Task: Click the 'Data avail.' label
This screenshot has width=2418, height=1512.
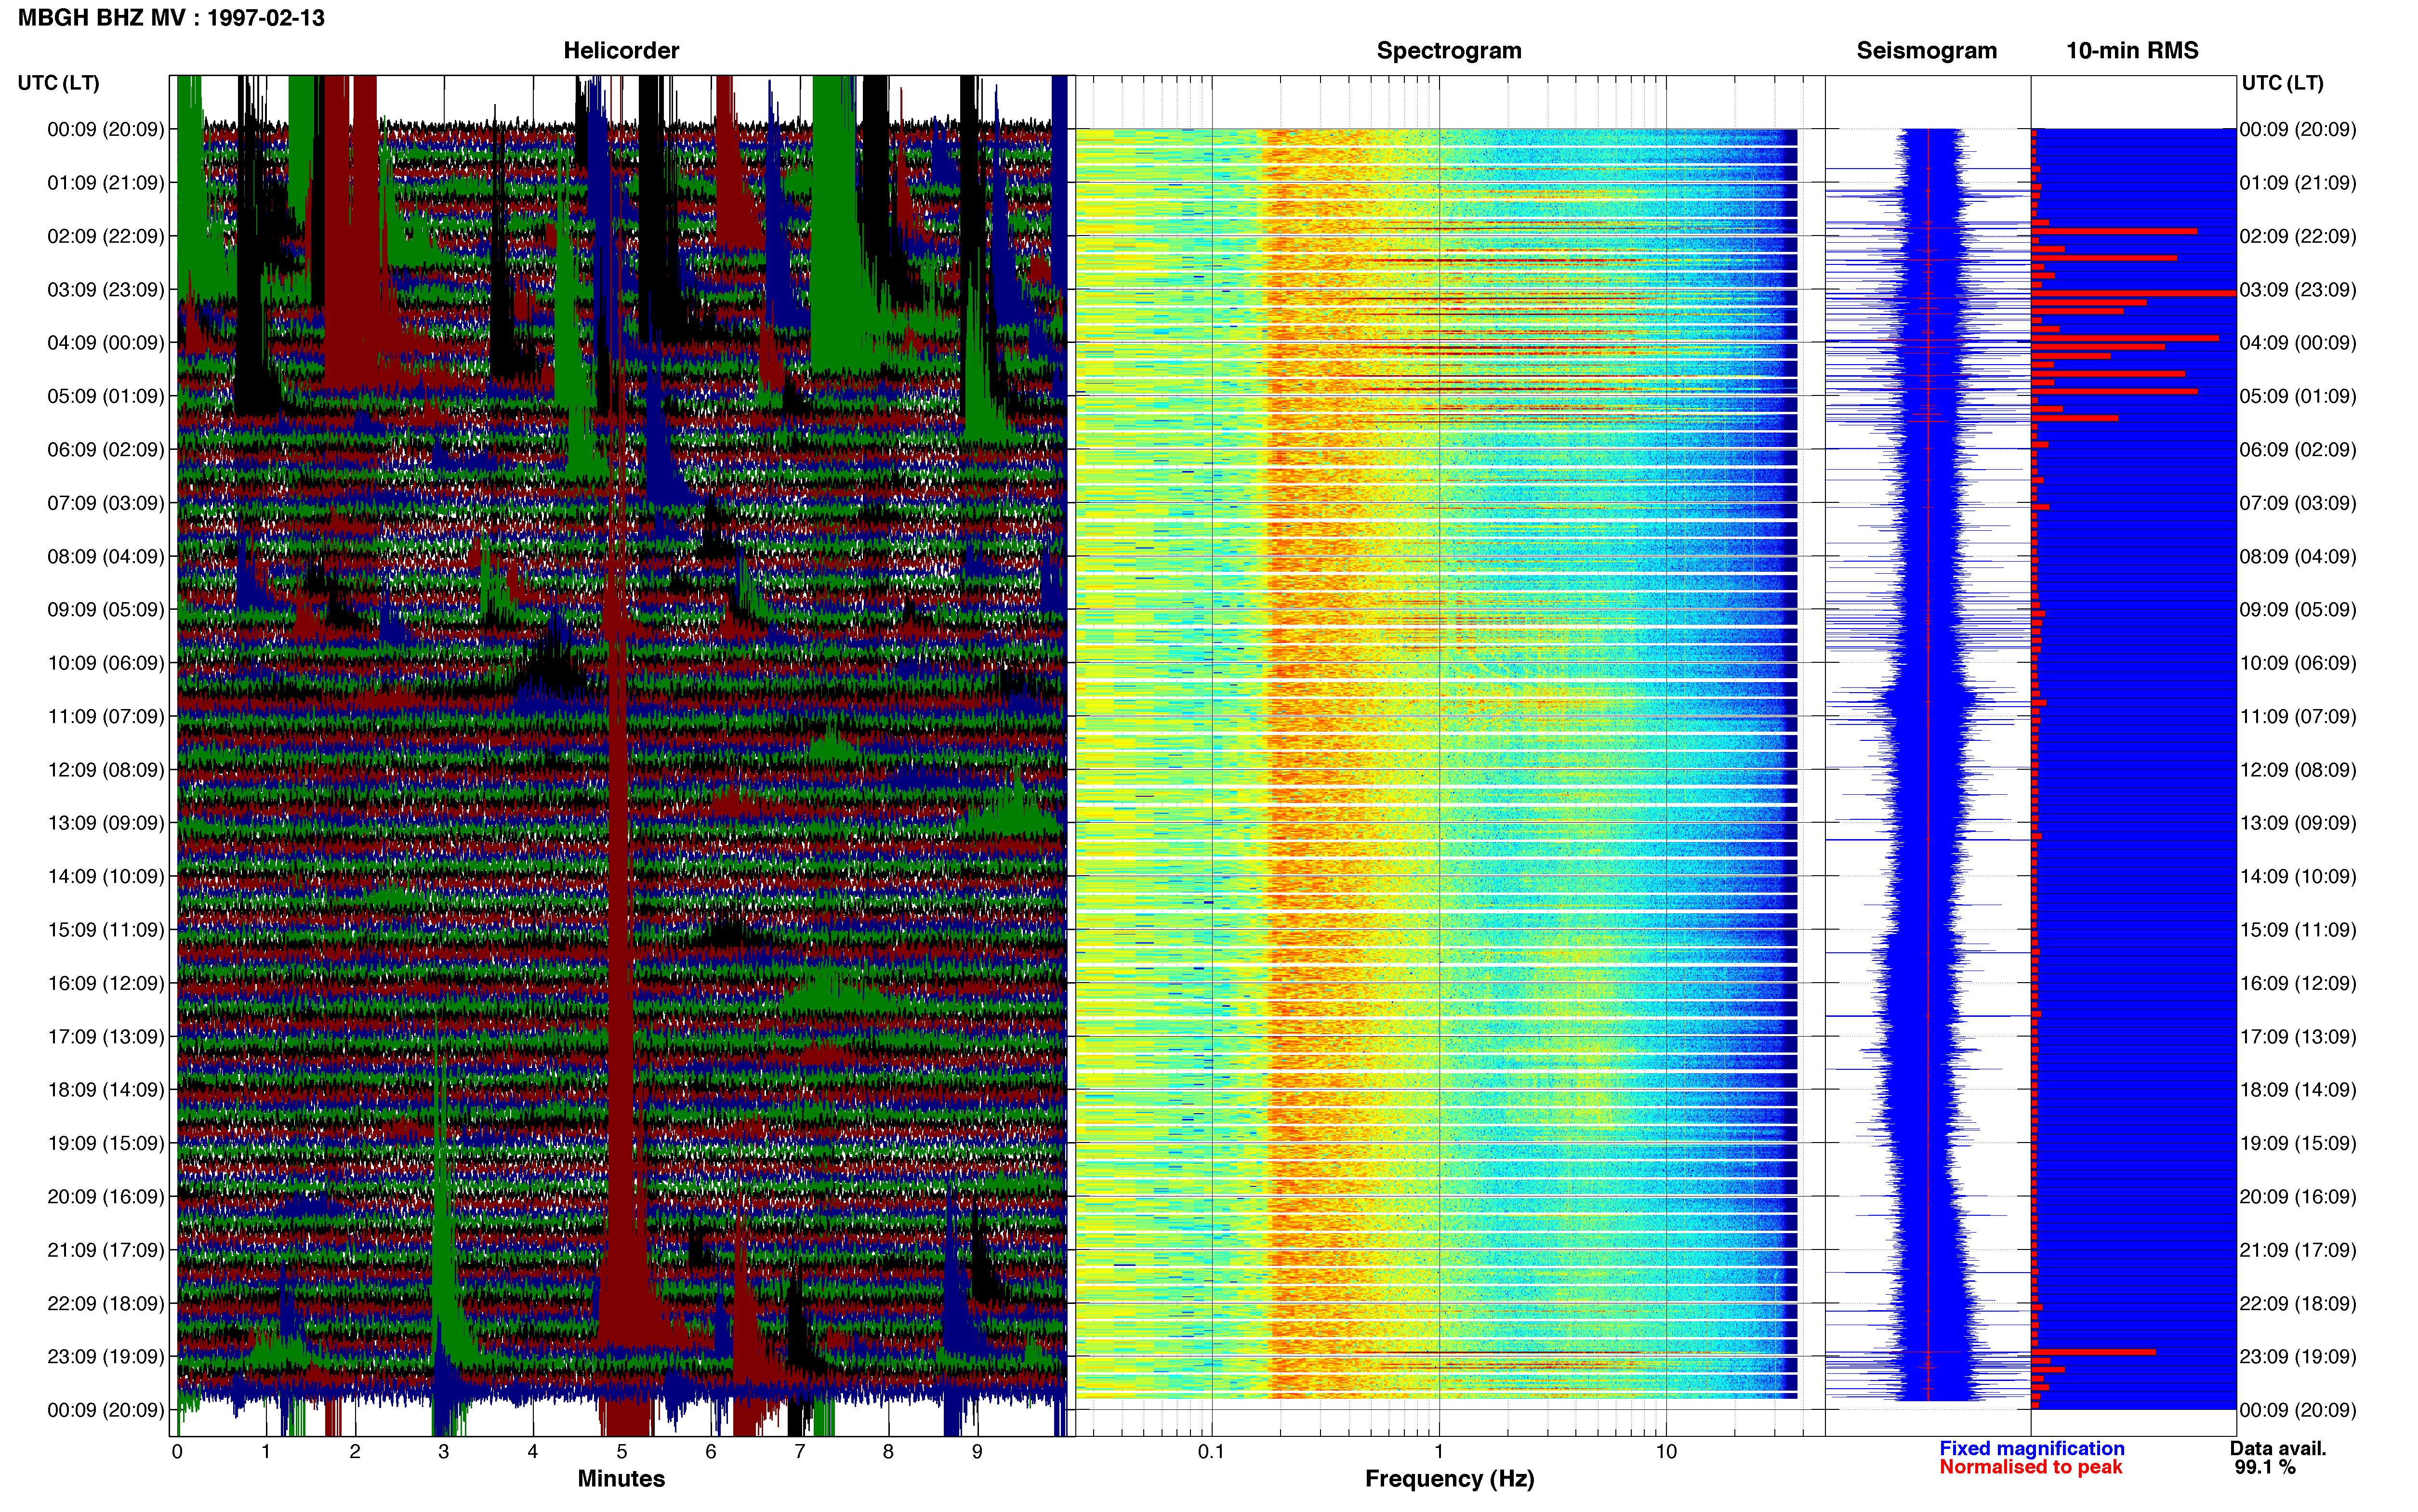Action: pos(2278,1448)
